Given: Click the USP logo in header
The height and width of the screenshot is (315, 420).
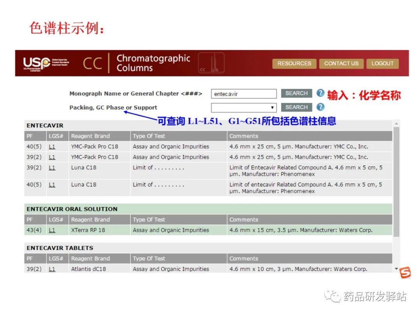Looking at the screenshot, I should point(46,64).
